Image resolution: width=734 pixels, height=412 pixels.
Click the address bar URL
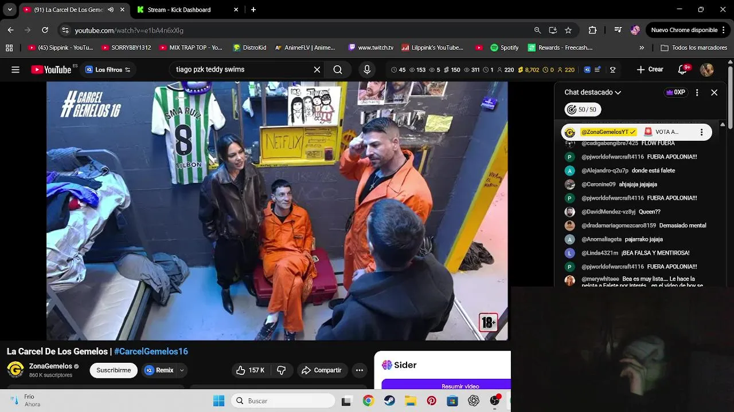click(129, 30)
